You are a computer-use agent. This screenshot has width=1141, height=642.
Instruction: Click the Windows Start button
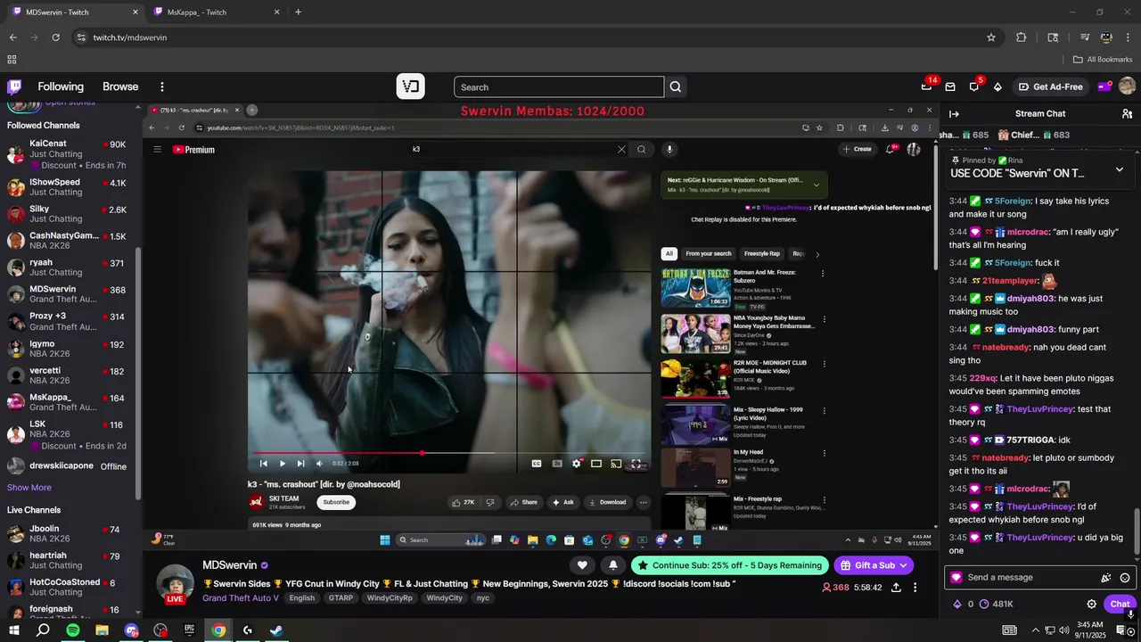[15, 630]
